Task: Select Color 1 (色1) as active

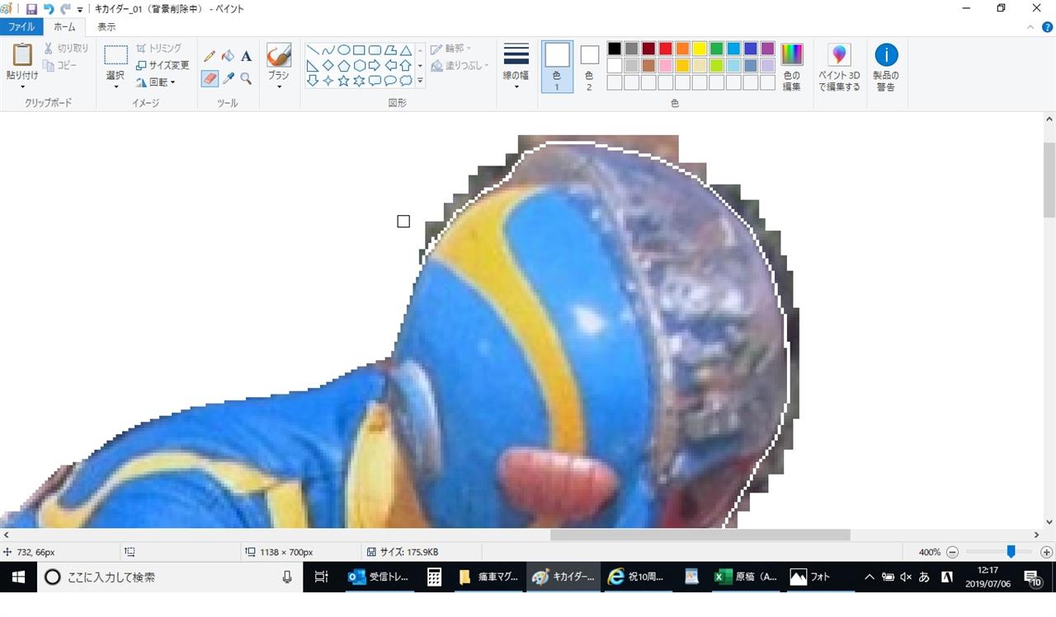Action: (x=557, y=67)
